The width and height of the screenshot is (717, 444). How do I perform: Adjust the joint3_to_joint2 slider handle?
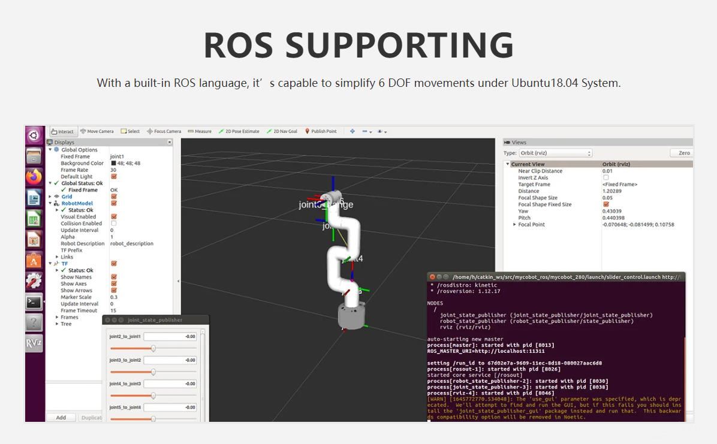pyautogui.click(x=153, y=371)
